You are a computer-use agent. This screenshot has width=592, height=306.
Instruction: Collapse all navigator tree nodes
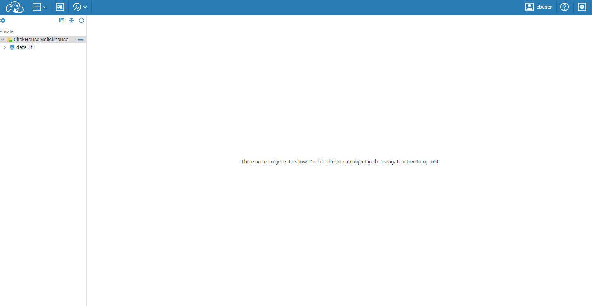[x=71, y=20]
